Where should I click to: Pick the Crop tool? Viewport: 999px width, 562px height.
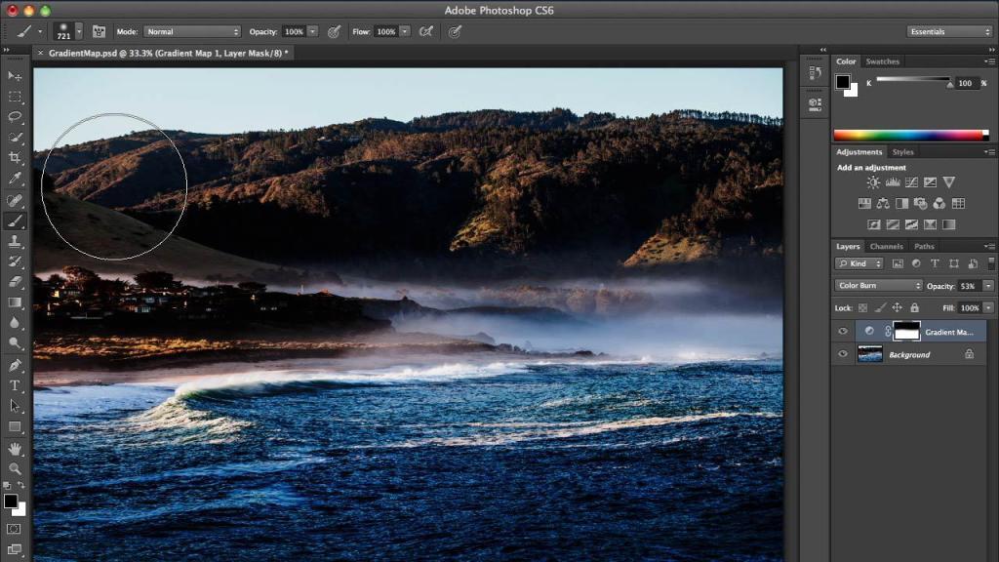15,157
